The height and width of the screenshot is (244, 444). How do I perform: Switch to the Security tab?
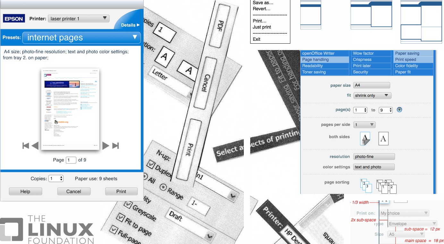tap(372, 72)
